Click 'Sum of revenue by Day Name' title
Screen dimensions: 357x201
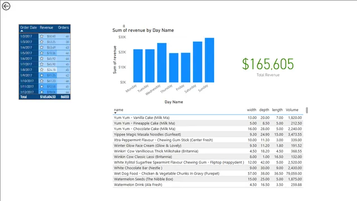click(x=143, y=30)
